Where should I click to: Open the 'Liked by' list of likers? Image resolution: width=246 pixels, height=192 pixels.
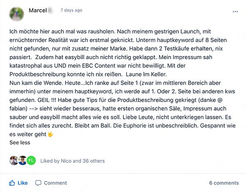(73, 161)
